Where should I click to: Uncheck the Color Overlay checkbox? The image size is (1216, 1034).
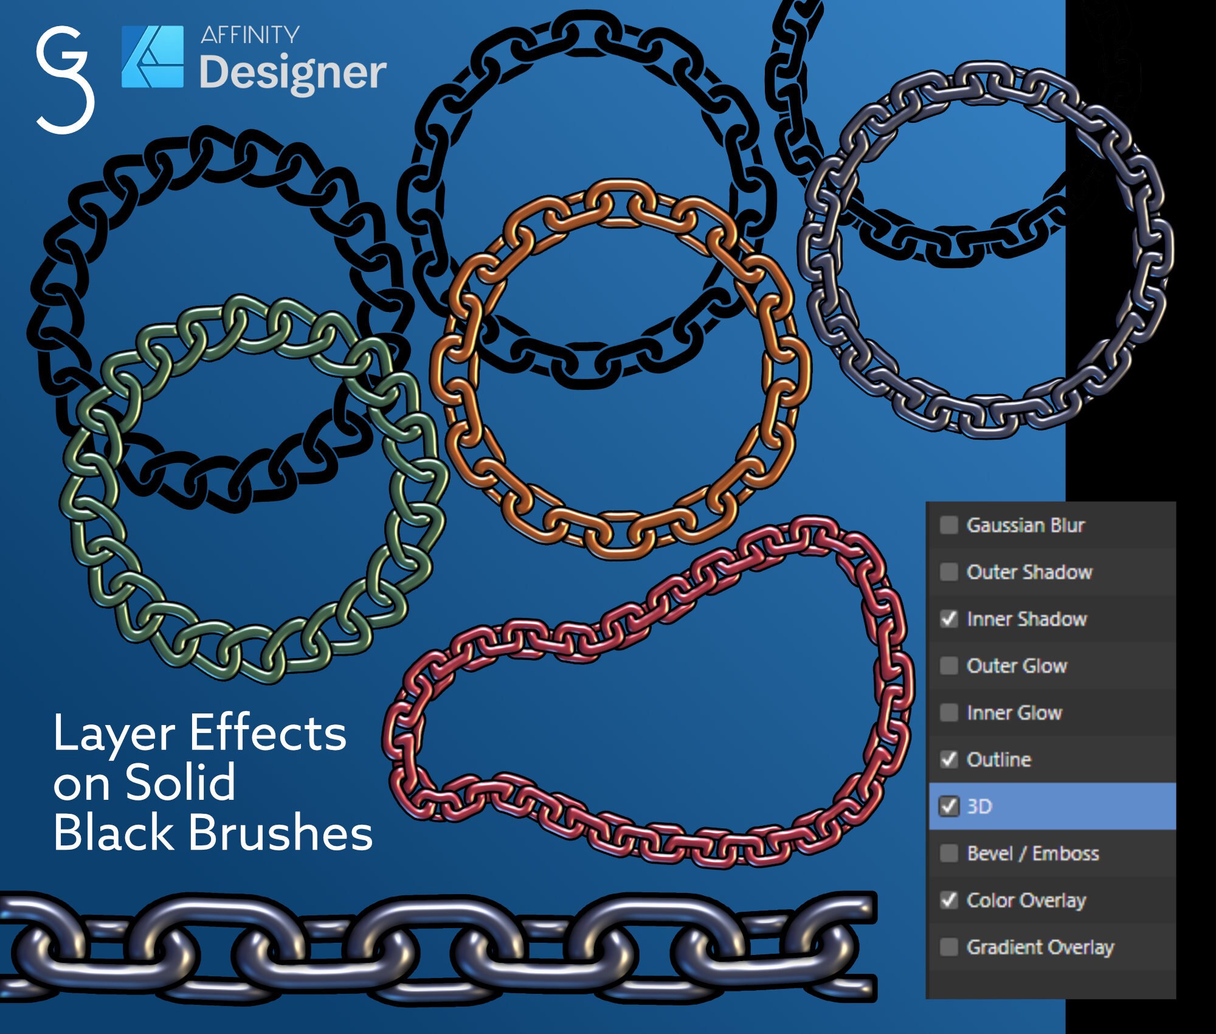[x=948, y=900]
